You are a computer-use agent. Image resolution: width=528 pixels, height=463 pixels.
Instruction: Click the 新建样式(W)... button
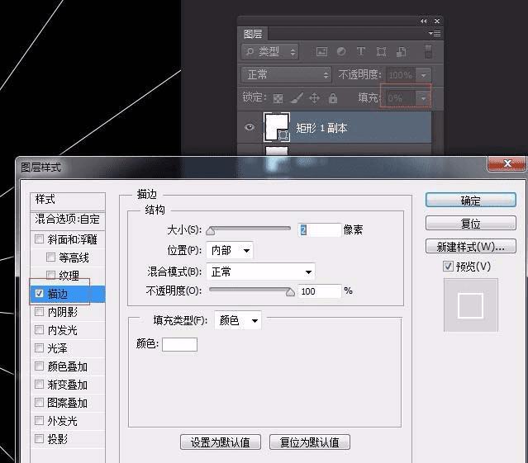pyautogui.click(x=471, y=247)
